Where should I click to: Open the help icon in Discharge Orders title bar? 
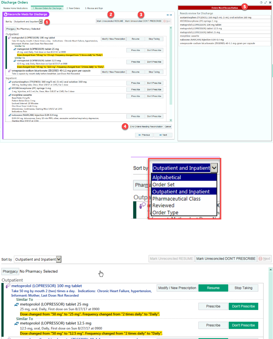click(x=261, y=2)
